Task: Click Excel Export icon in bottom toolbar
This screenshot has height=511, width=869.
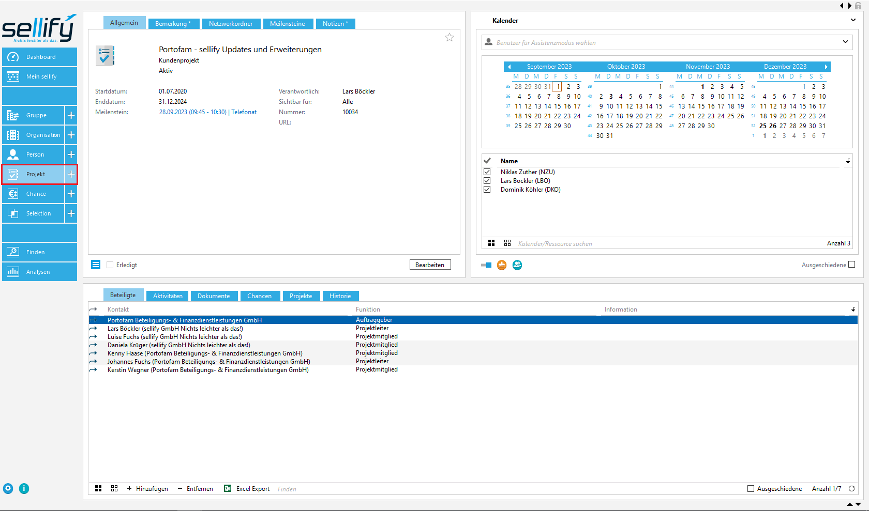Action: pos(228,489)
